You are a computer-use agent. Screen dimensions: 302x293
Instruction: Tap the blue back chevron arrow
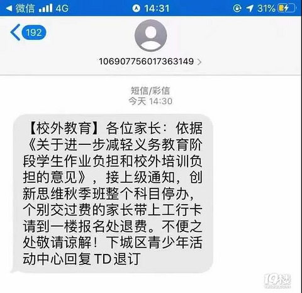point(15,32)
